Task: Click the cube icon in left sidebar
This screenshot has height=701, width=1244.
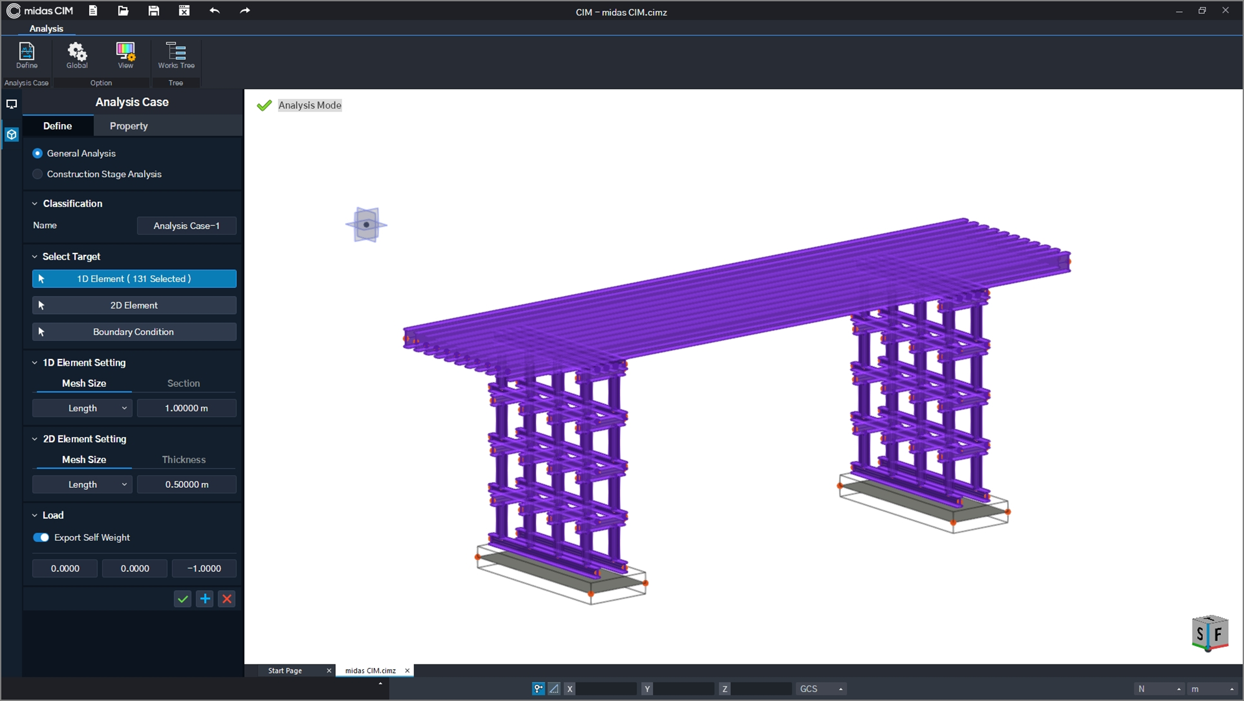Action: (11, 134)
